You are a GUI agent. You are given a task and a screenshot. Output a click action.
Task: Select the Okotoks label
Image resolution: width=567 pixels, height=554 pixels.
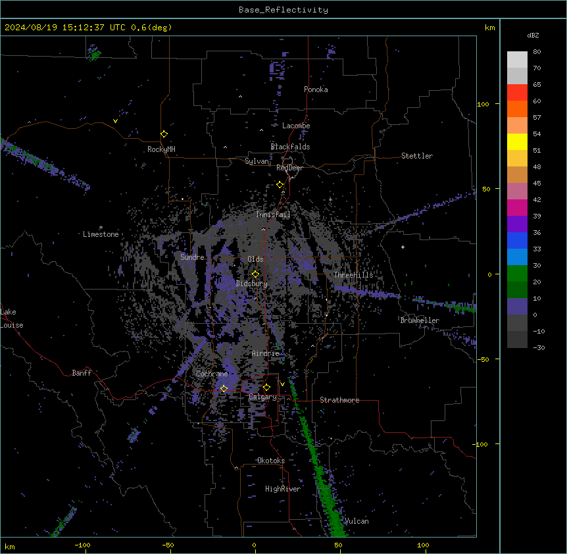(271, 461)
